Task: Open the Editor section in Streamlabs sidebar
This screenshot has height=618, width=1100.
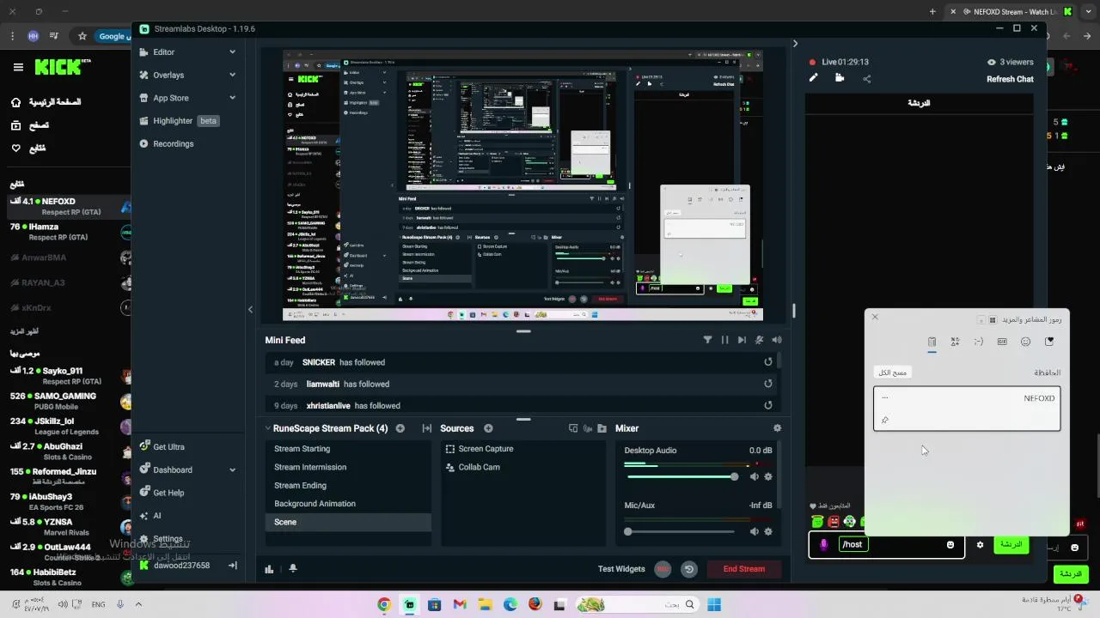Action: [x=163, y=52]
